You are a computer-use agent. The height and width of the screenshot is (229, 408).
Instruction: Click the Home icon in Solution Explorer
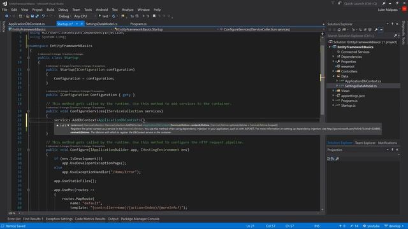click(339, 30)
